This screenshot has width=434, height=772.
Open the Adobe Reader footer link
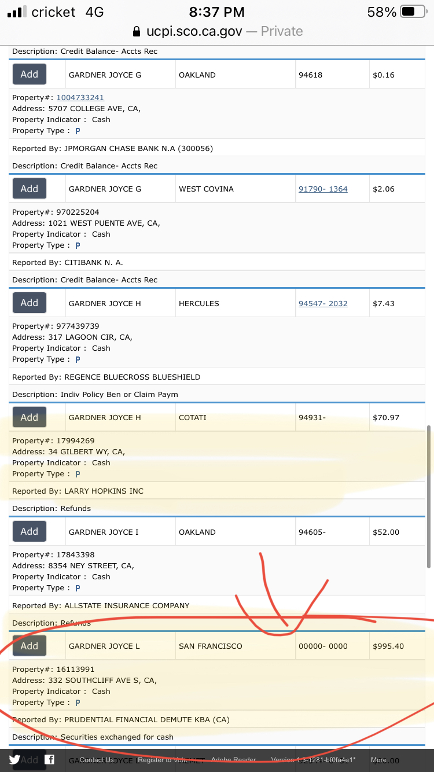234,760
